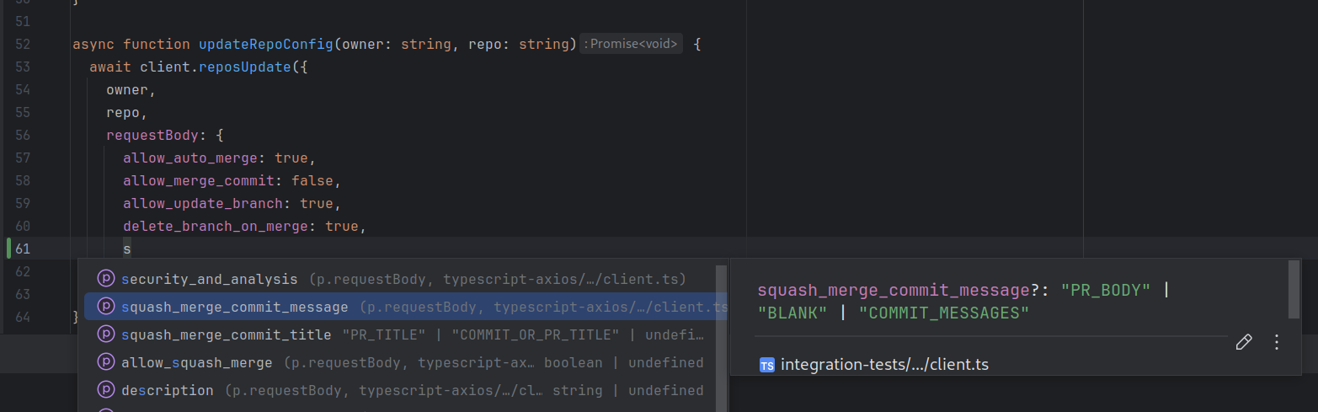
Task: Click line number 61 in gutter
Action: coord(24,248)
